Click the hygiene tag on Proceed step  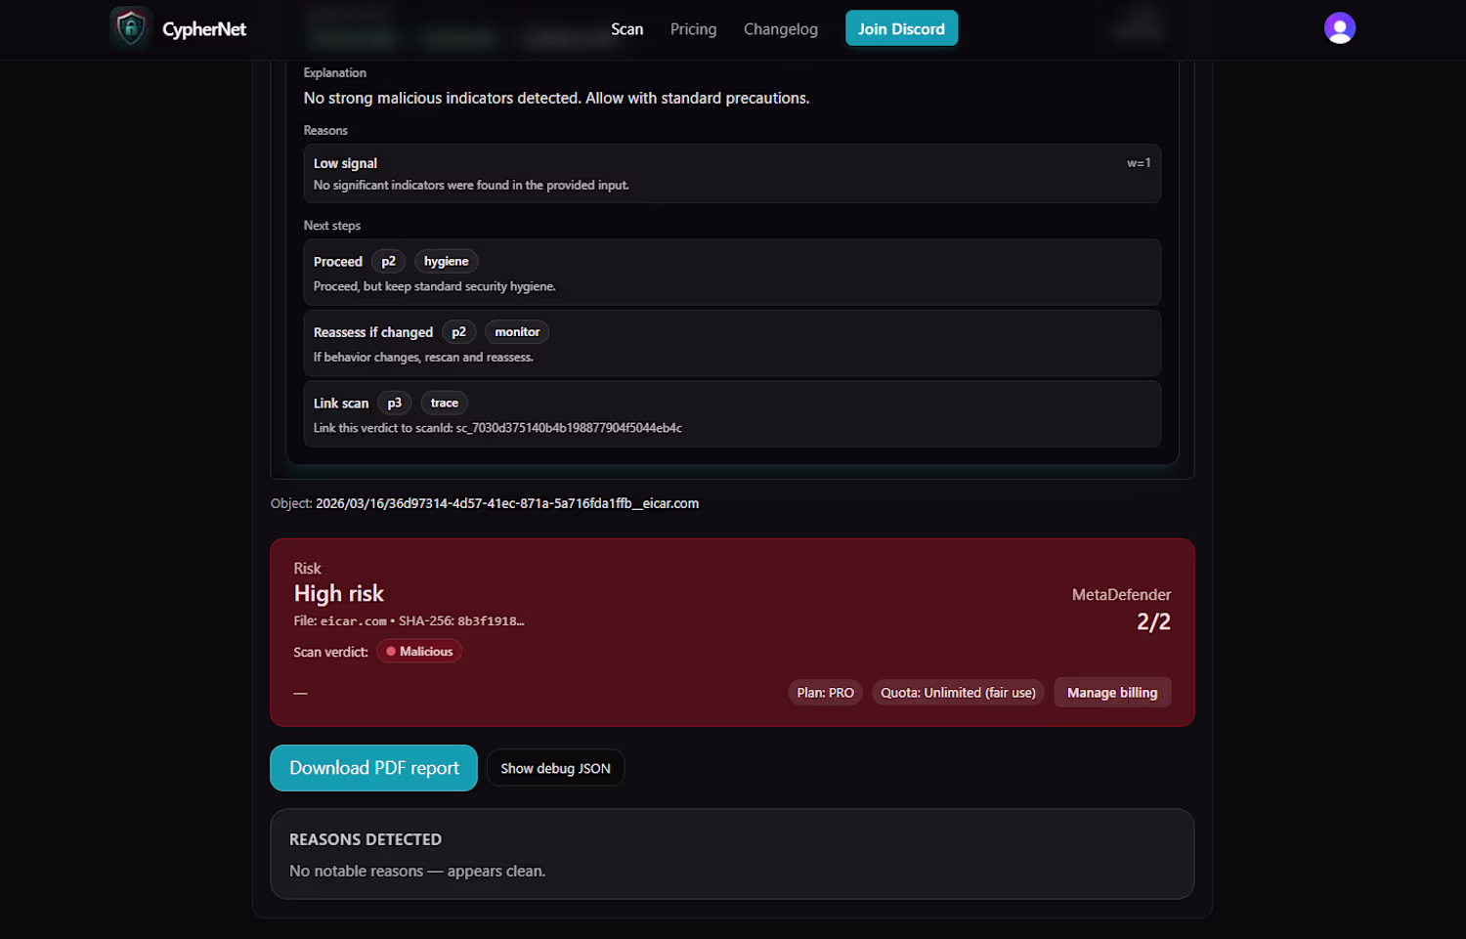[446, 262]
